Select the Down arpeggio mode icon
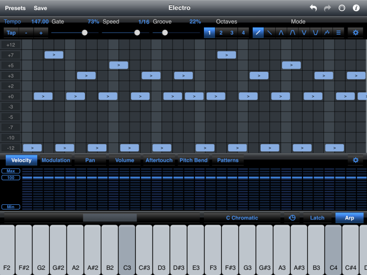This screenshot has width=367, height=275. tap(269, 32)
